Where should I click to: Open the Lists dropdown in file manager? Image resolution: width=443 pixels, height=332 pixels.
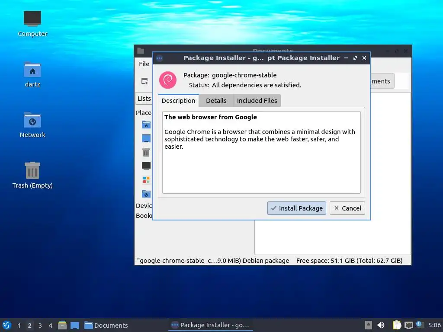click(x=144, y=99)
